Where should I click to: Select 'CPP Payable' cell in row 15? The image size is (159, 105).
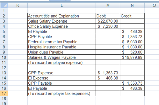point(62,83)
